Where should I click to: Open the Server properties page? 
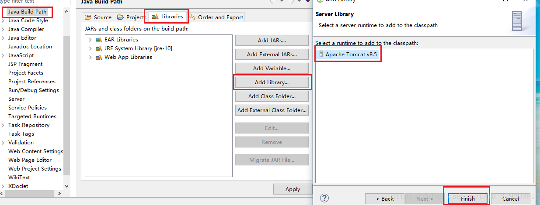click(x=16, y=99)
